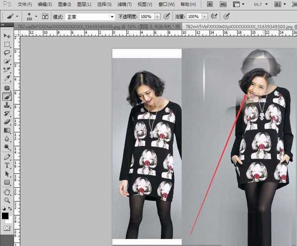The width and height of the screenshot is (297, 246).
Task: Open the blend mode dropdown showing 正常
Action: pyautogui.click(x=91, y=16)
